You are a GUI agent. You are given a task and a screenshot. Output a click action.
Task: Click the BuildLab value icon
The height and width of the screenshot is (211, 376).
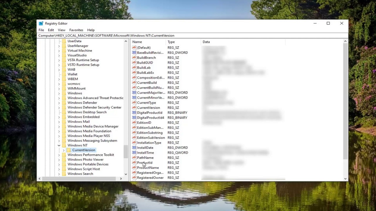pyautogui.click(x=134, y=67)
